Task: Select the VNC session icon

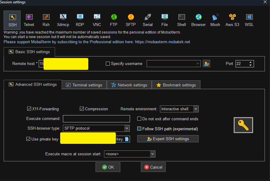Action: (97, 20)
